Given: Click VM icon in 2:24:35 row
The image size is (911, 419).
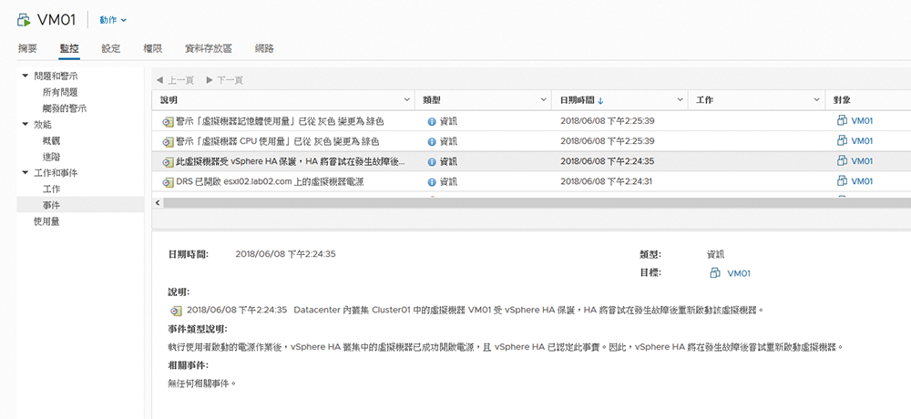Looking at the screenshot, I should (842, 160).
